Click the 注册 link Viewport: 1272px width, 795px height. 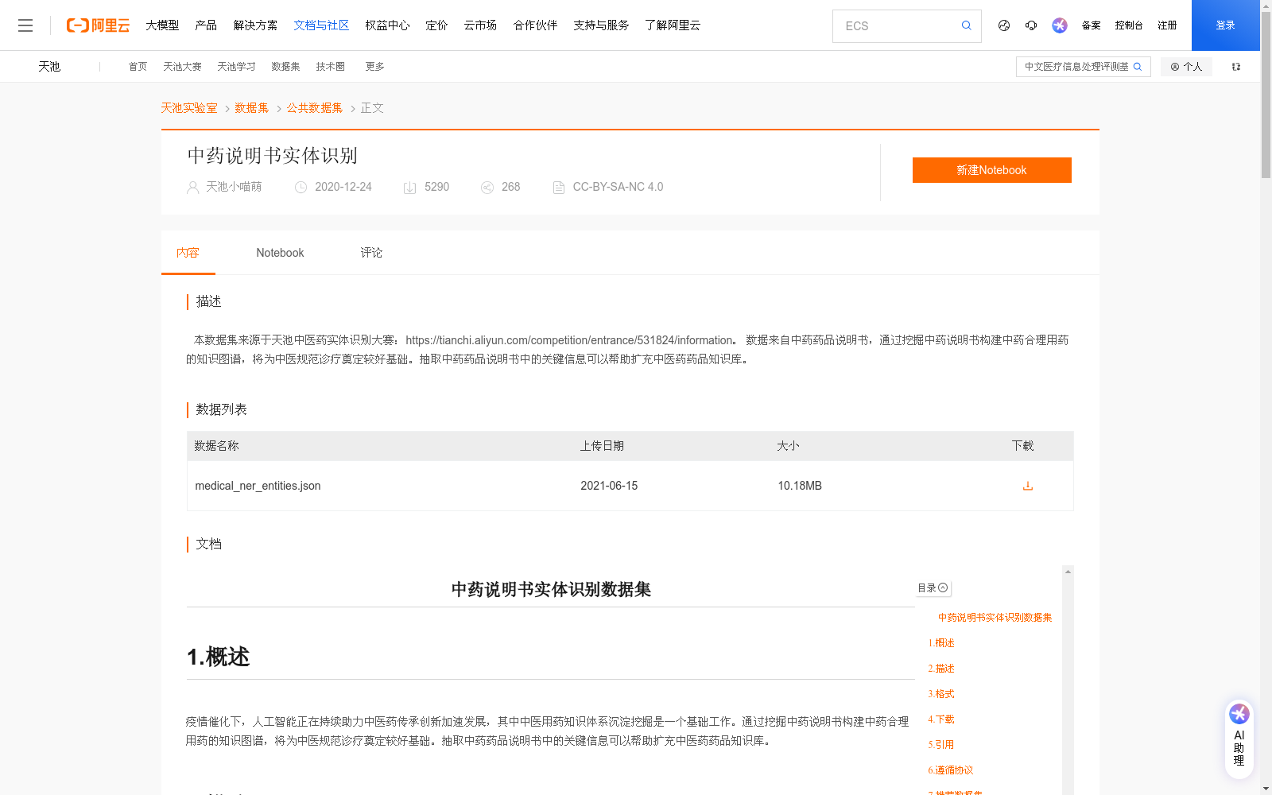1167,25
